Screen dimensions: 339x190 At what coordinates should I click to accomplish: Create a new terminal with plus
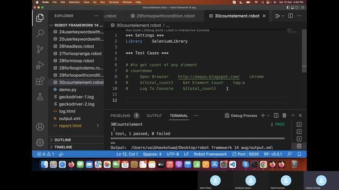coord(263,116)
